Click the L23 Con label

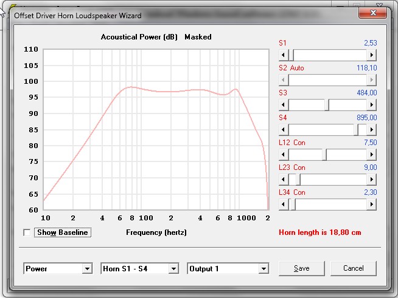coord(292,168)
